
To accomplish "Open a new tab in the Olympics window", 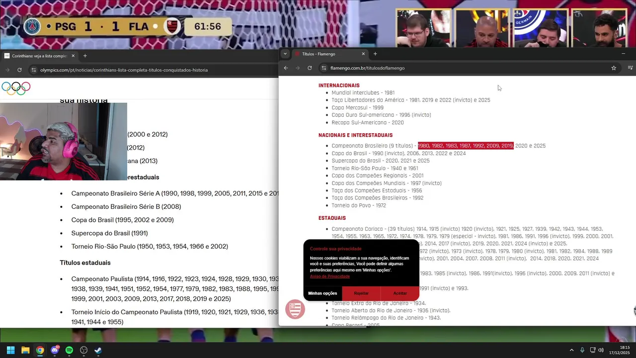I will pyautogui.click(x=85, y=56).
